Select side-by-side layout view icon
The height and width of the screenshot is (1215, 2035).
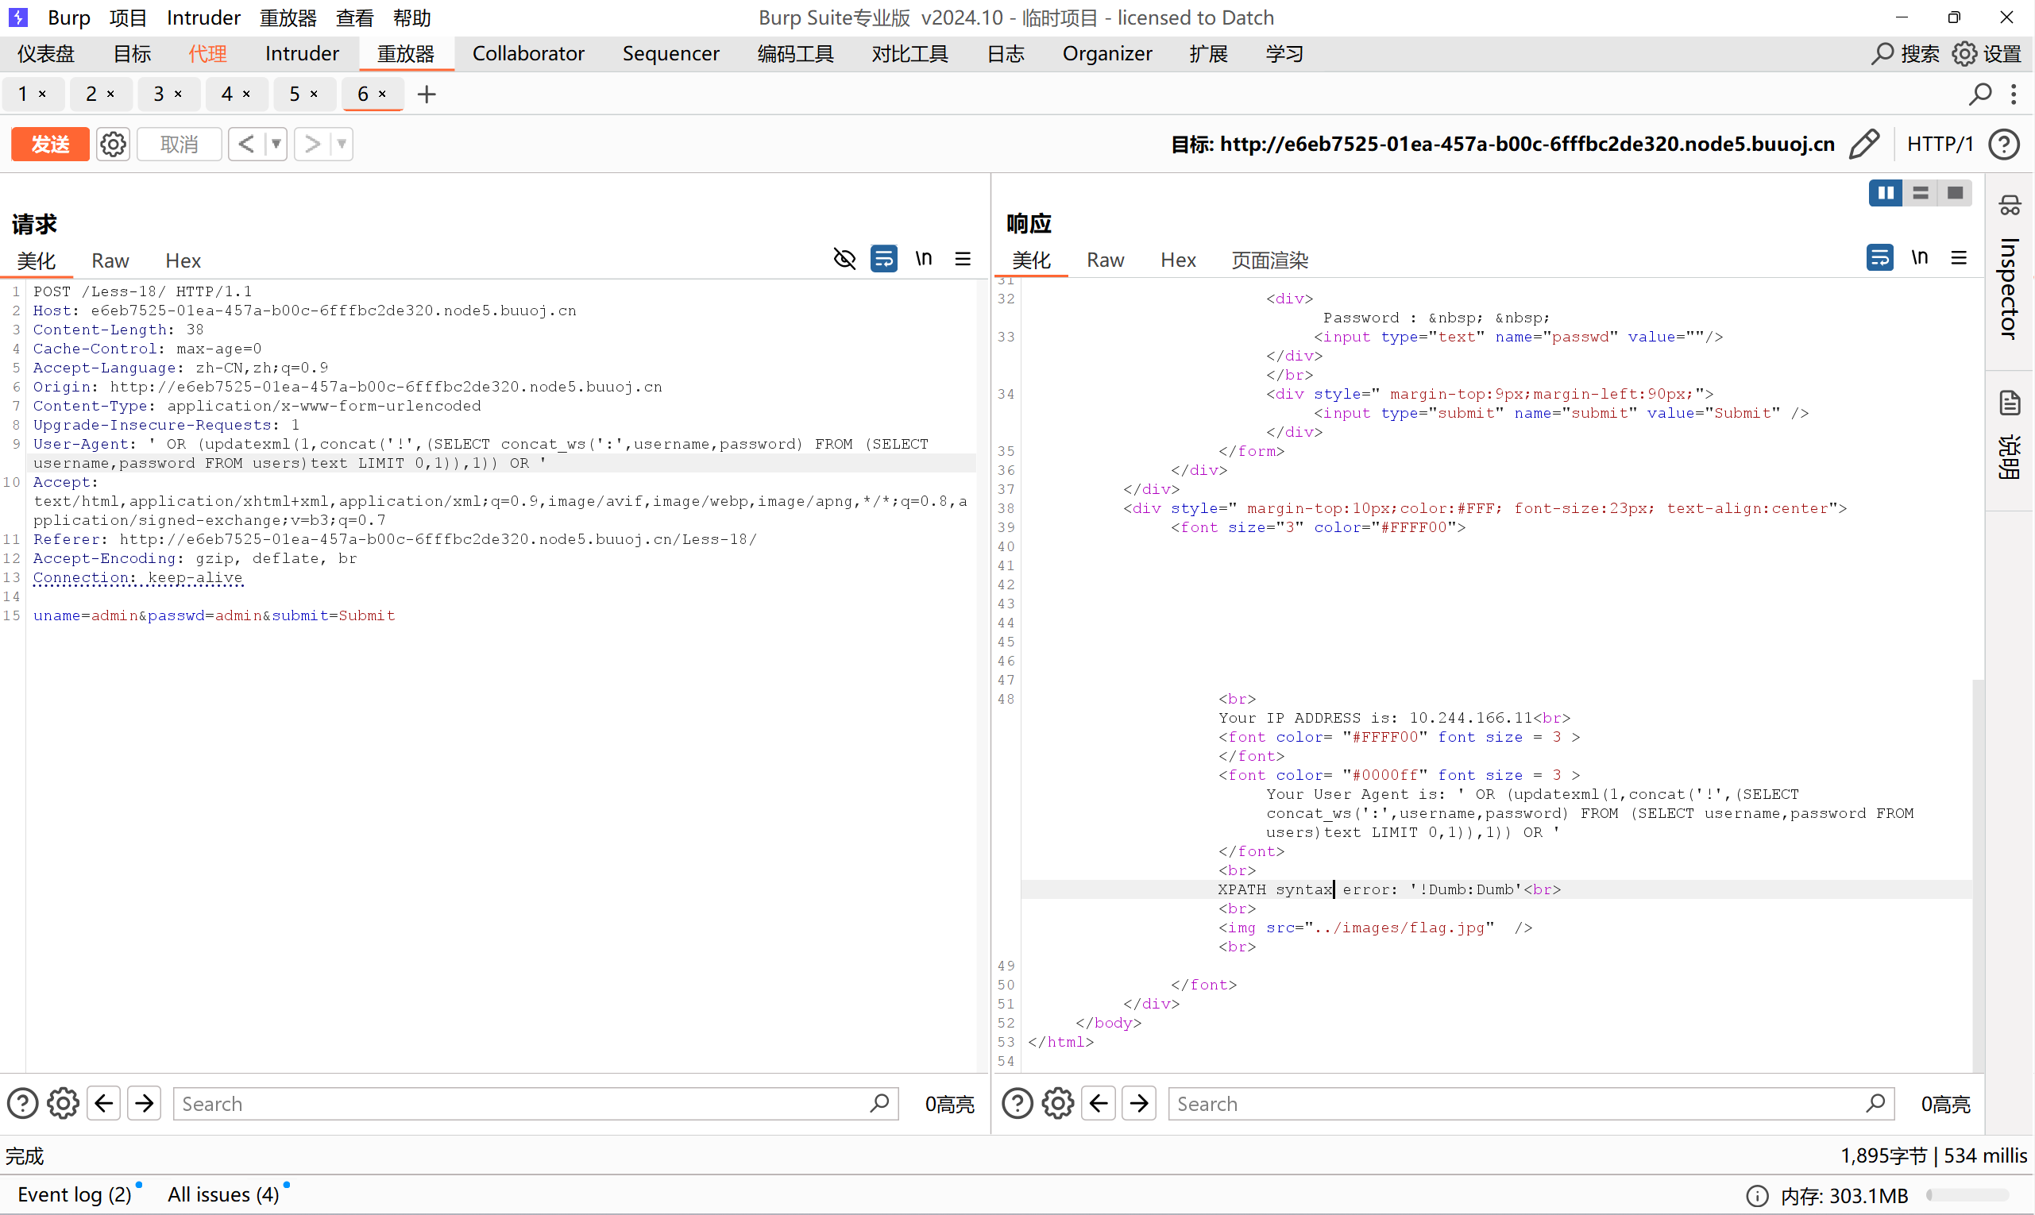[1885, 193]
